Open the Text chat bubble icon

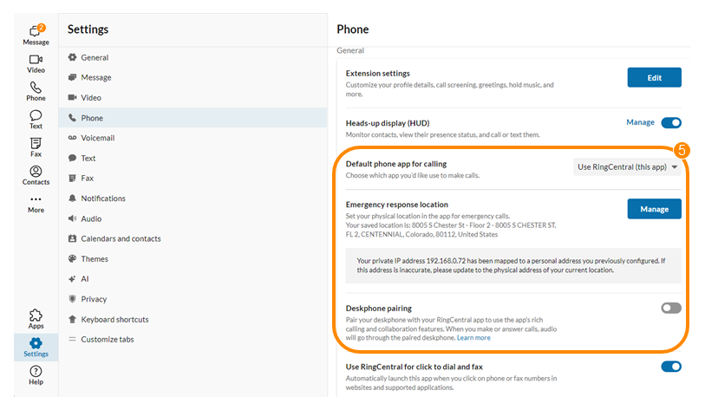(x=36, y=117)
